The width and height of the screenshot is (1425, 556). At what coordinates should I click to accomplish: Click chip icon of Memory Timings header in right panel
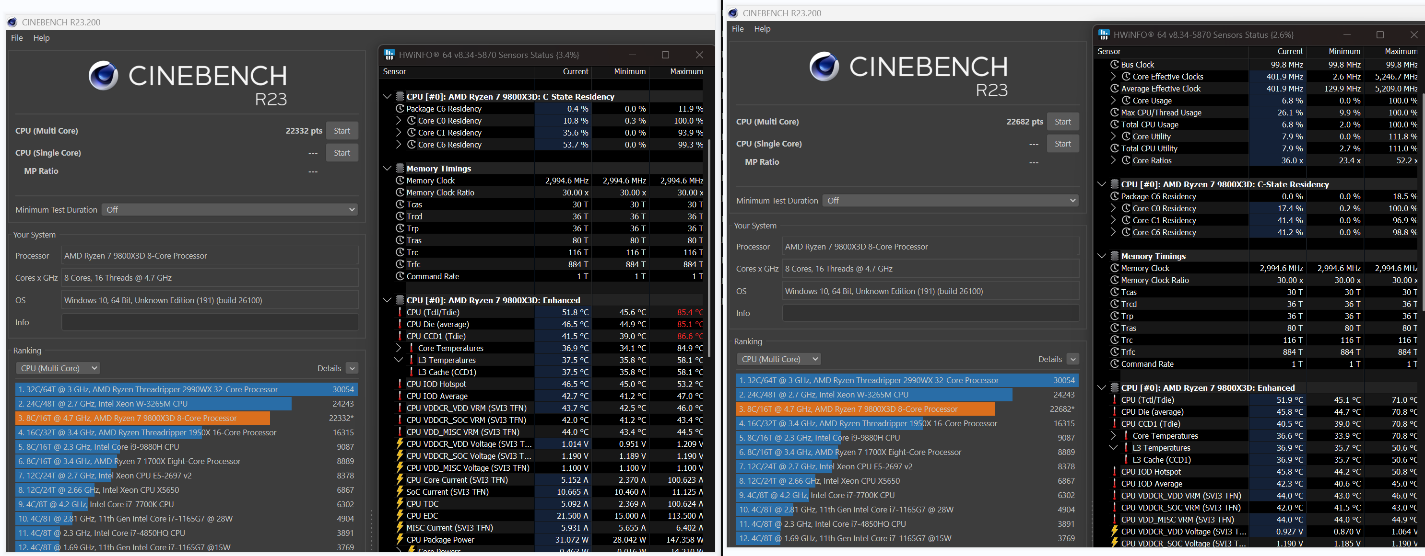(x=1114, y=256)
